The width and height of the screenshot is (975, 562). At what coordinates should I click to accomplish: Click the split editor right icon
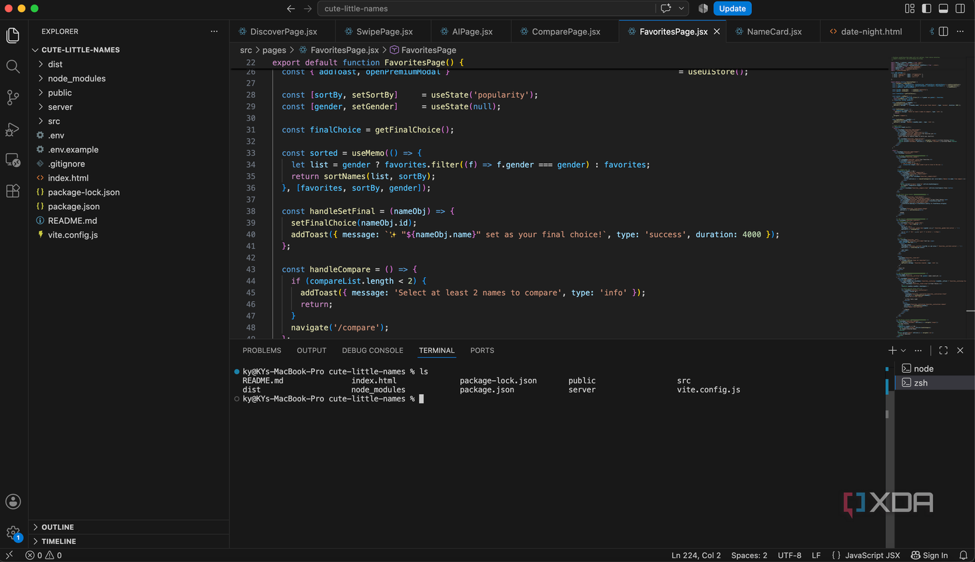click(943, 31)
